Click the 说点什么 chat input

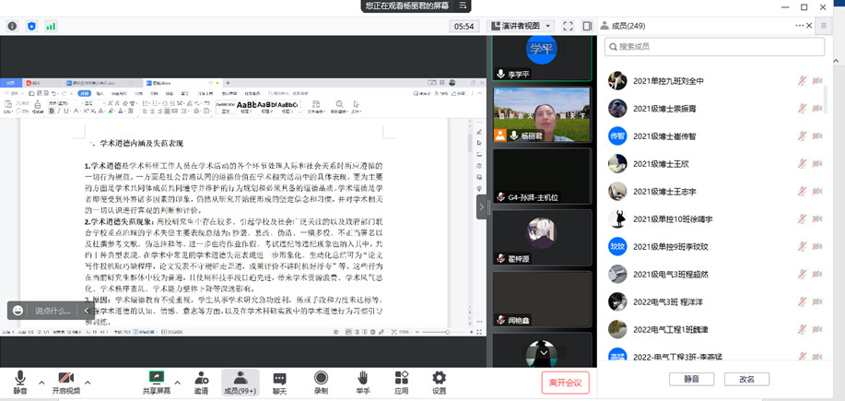(53, 311)
